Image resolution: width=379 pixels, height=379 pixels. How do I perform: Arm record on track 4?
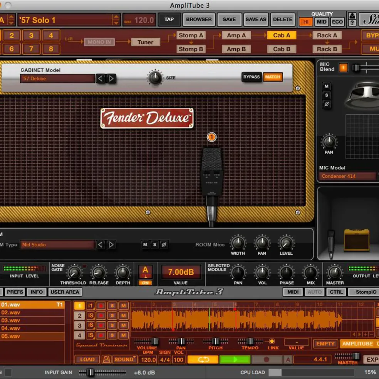(x=101, y=335)
